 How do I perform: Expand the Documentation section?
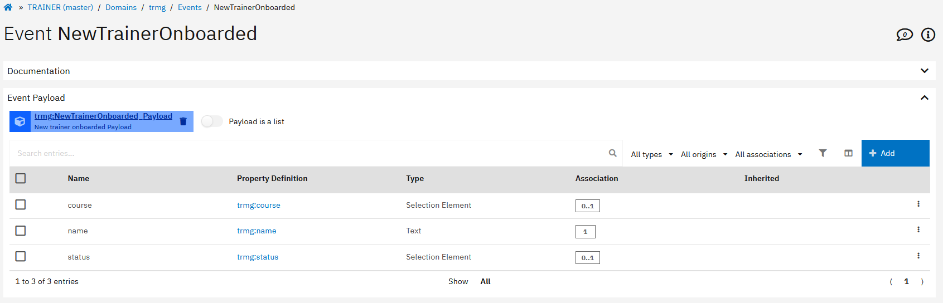point(924,71)
